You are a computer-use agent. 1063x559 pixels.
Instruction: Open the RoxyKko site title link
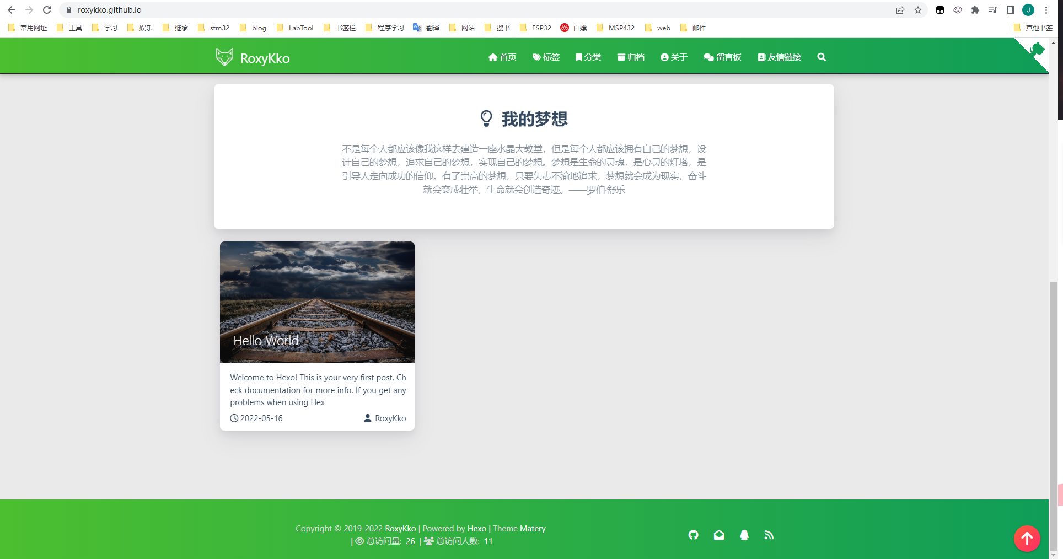tap(265, 58)
